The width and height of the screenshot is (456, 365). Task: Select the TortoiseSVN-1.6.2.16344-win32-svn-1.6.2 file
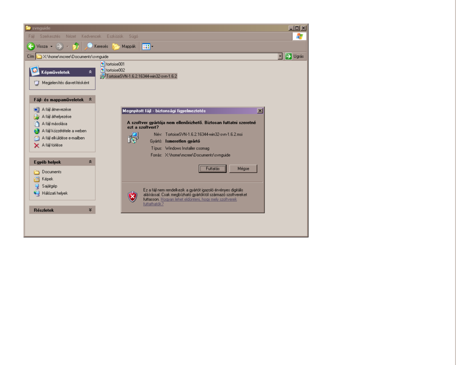pyautogui.click(x=142, y=76)
